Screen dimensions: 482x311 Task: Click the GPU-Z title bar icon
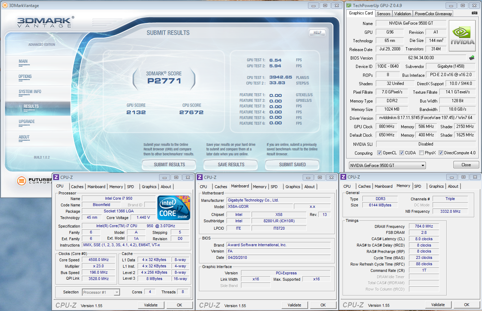coord(349,5)
